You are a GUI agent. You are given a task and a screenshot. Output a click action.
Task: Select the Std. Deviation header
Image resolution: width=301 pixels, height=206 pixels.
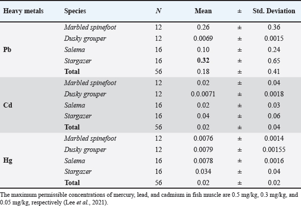coord(274,11)
